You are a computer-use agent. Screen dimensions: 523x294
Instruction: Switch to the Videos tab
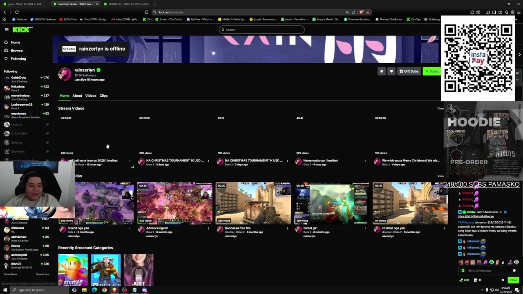pos(91,96)
